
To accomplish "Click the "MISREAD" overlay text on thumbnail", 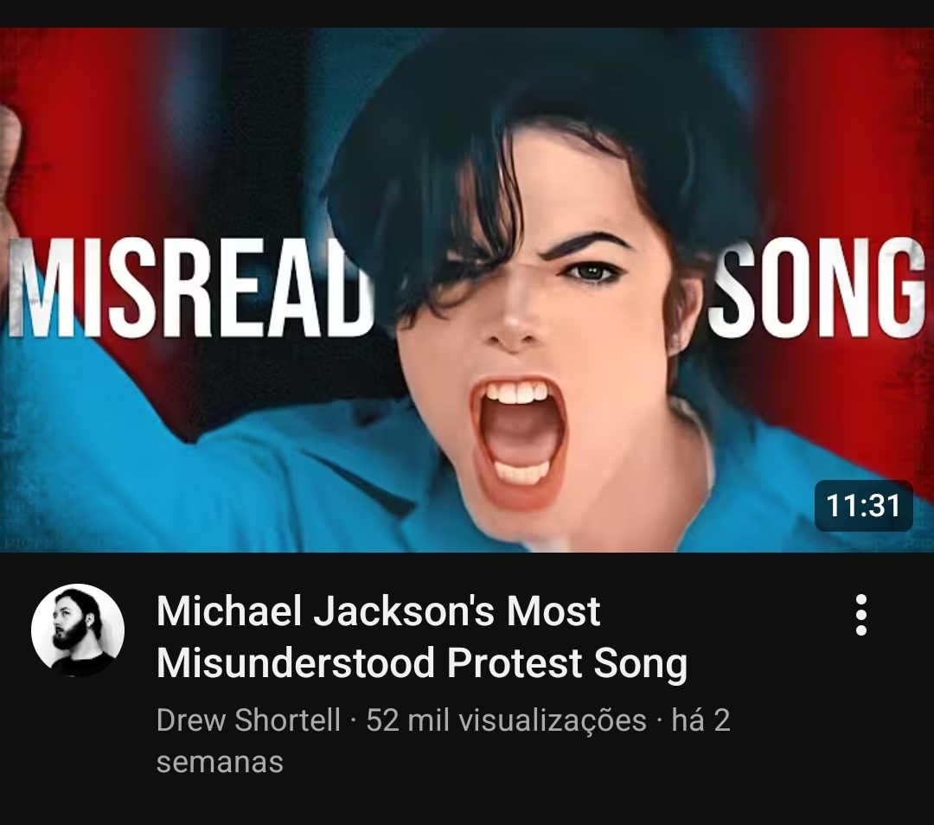I will pos(190,288).
